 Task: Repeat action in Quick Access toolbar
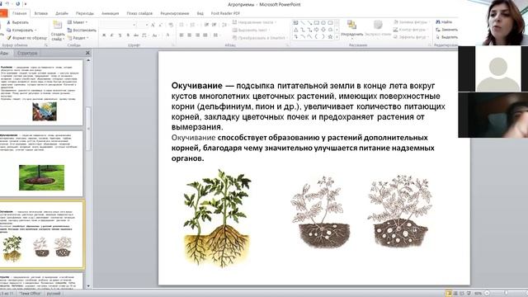(17, 4)
